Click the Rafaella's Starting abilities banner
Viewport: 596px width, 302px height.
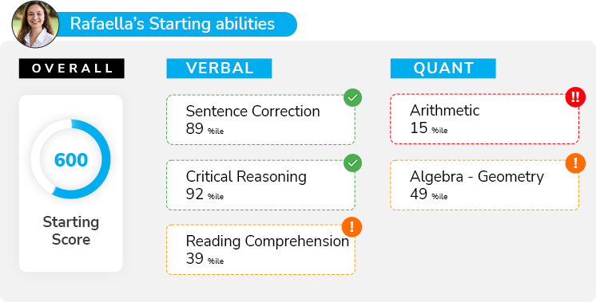click(177, 24)
